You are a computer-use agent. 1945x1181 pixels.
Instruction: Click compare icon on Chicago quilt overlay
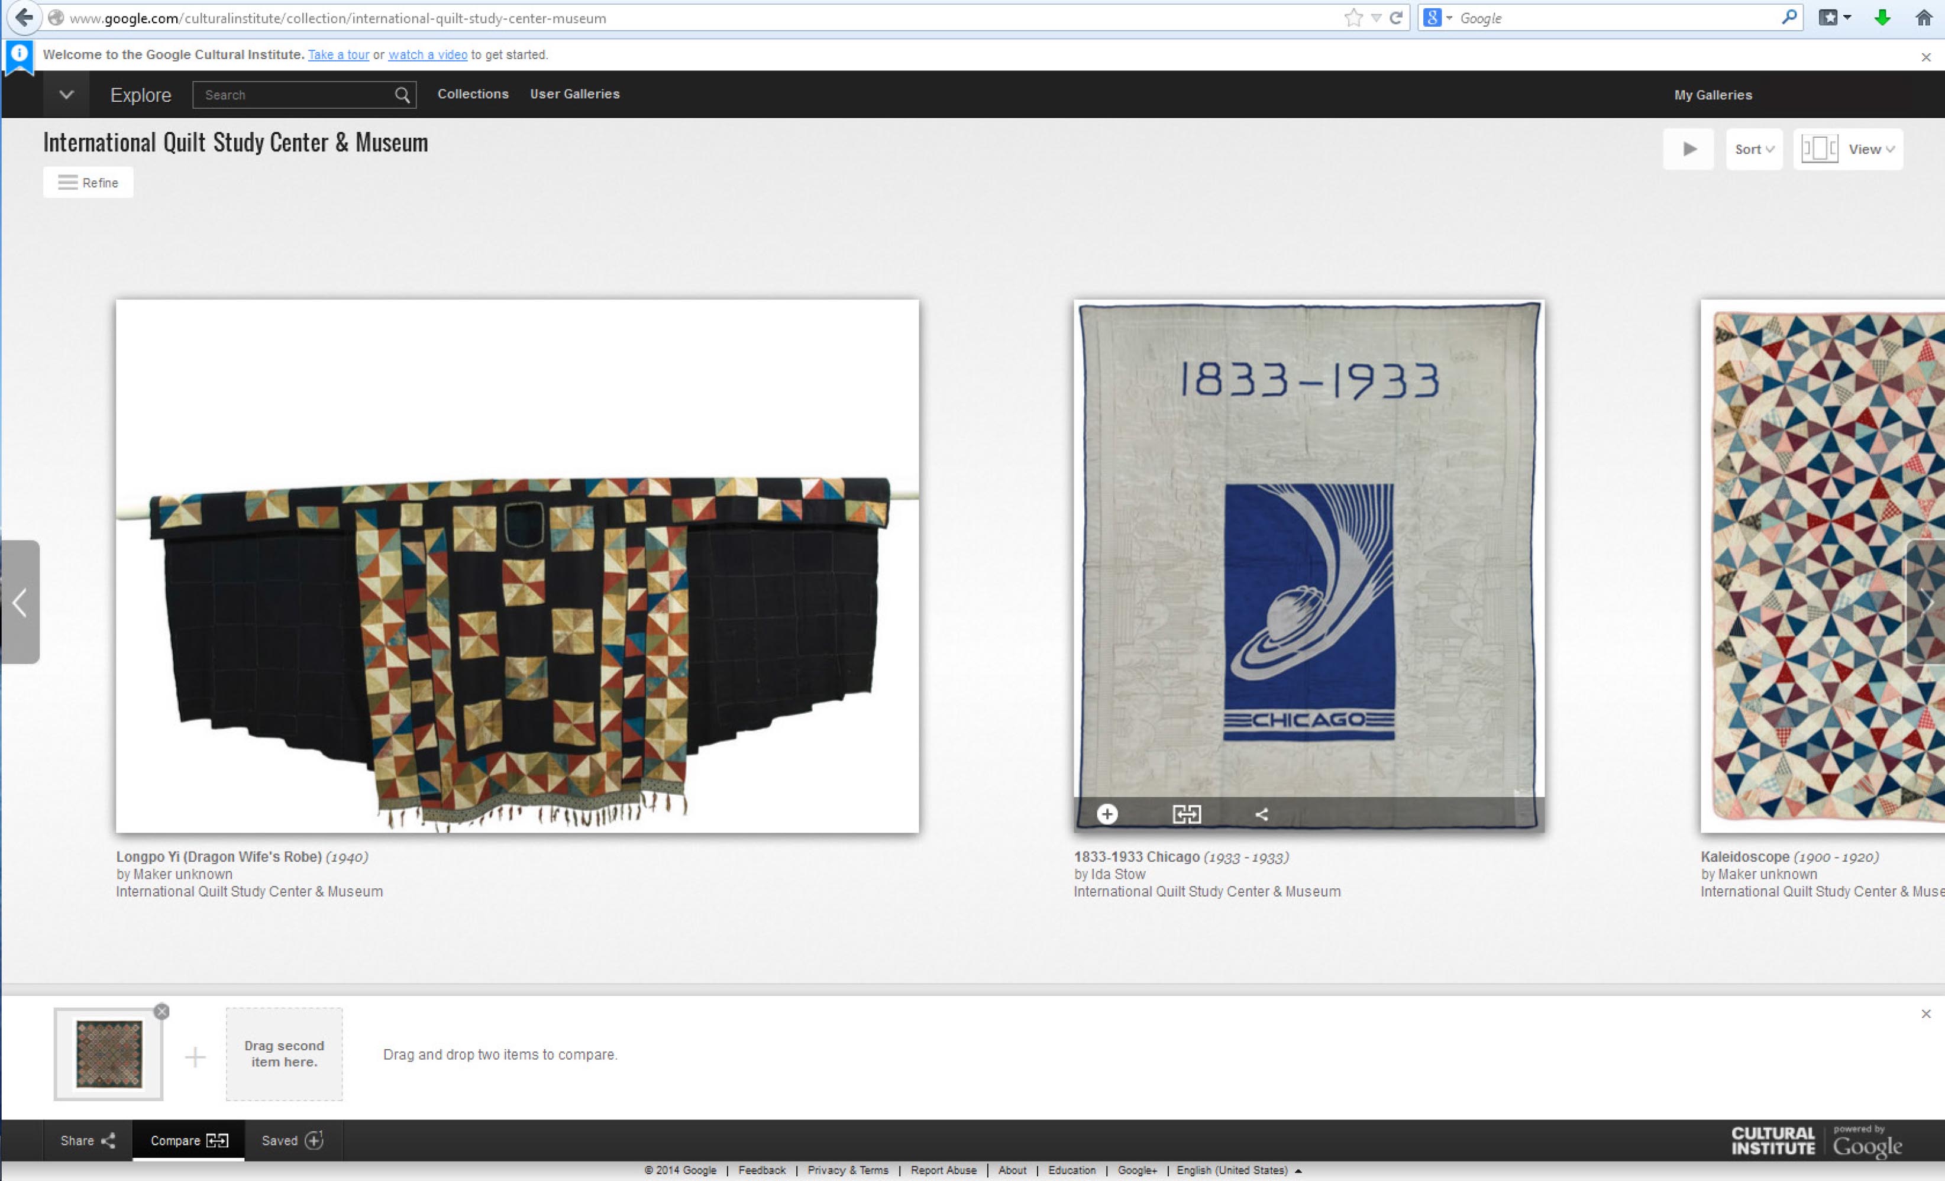[x=1187, y=814]
